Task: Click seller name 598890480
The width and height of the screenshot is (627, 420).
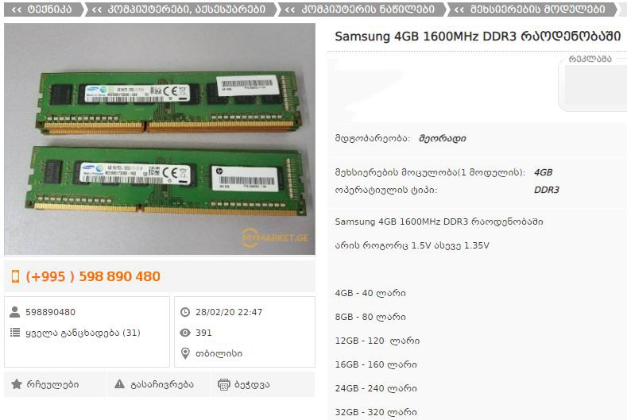Action: click(50, 312)
